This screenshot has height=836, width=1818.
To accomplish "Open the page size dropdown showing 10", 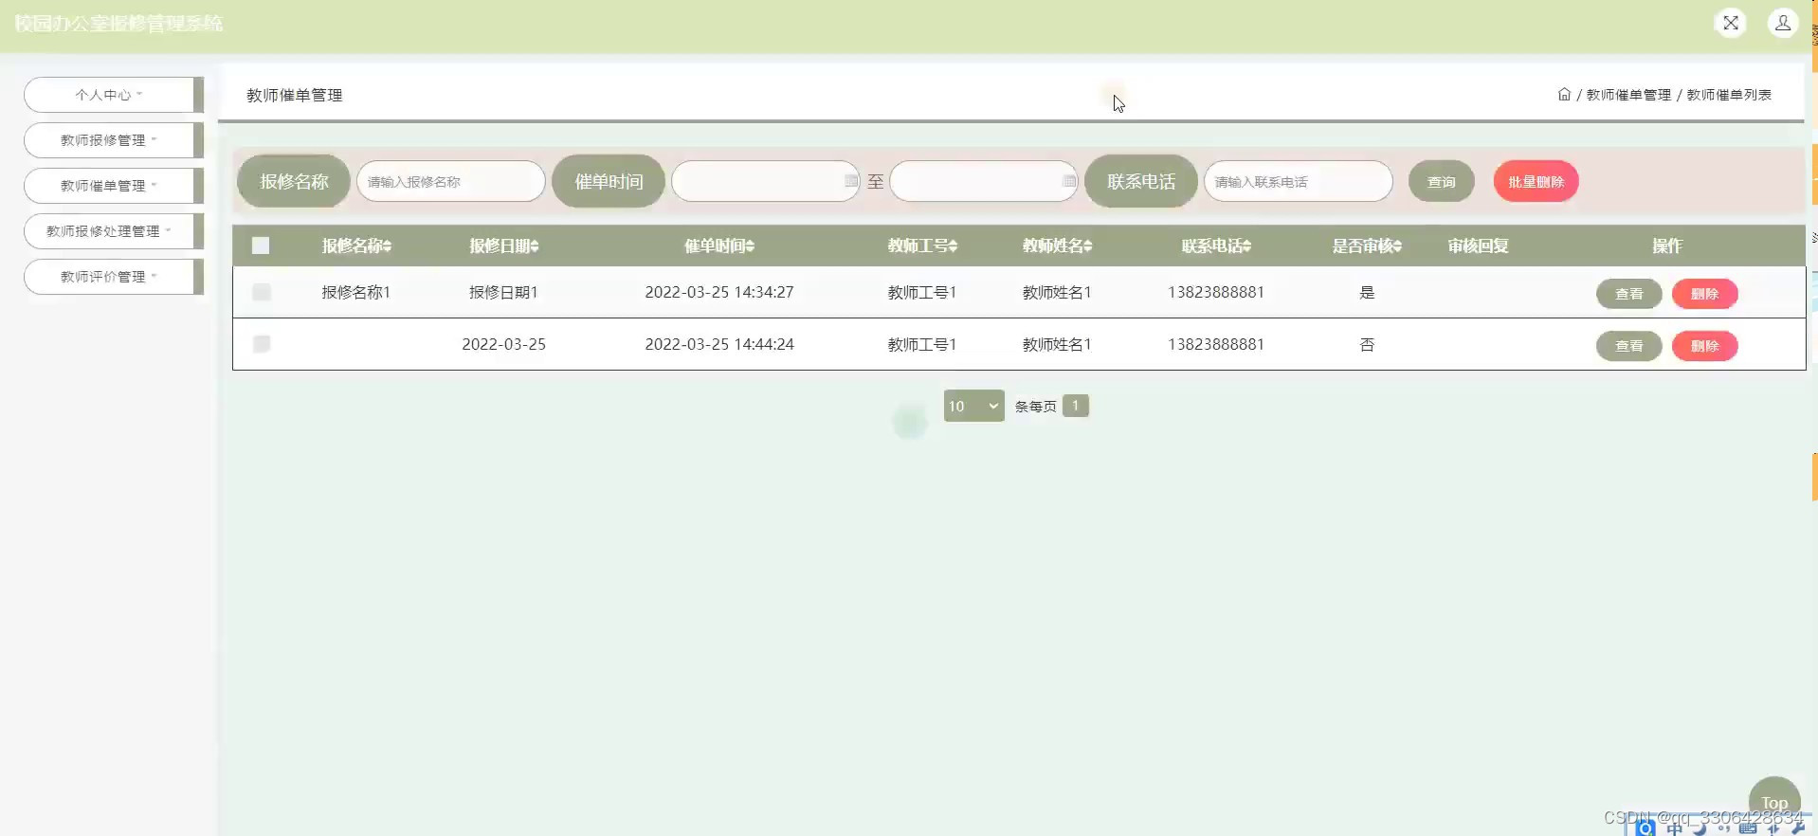I will tap(973, 406).
